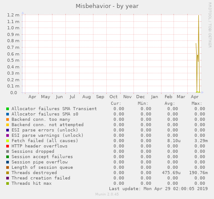
Task: Click the 'Jul' x-axis month label
Action: pos(72,97)
